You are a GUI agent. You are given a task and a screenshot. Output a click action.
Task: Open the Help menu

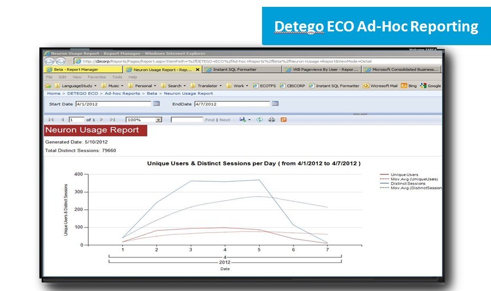tap(132, 77)
